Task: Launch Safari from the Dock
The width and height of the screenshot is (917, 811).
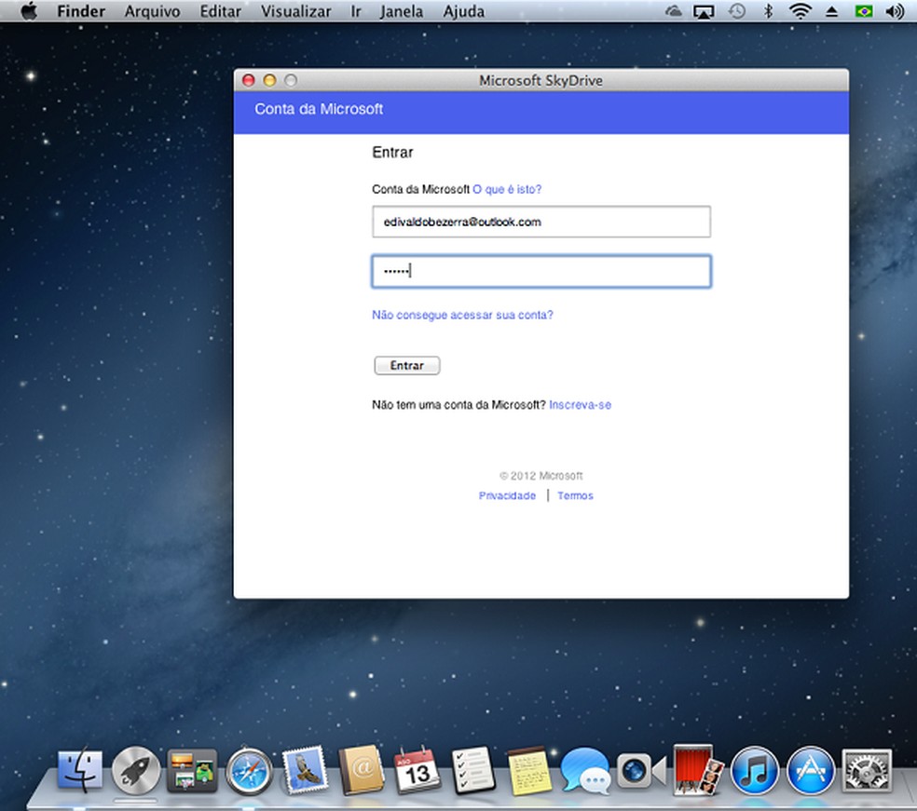Action: click(249, 771)
